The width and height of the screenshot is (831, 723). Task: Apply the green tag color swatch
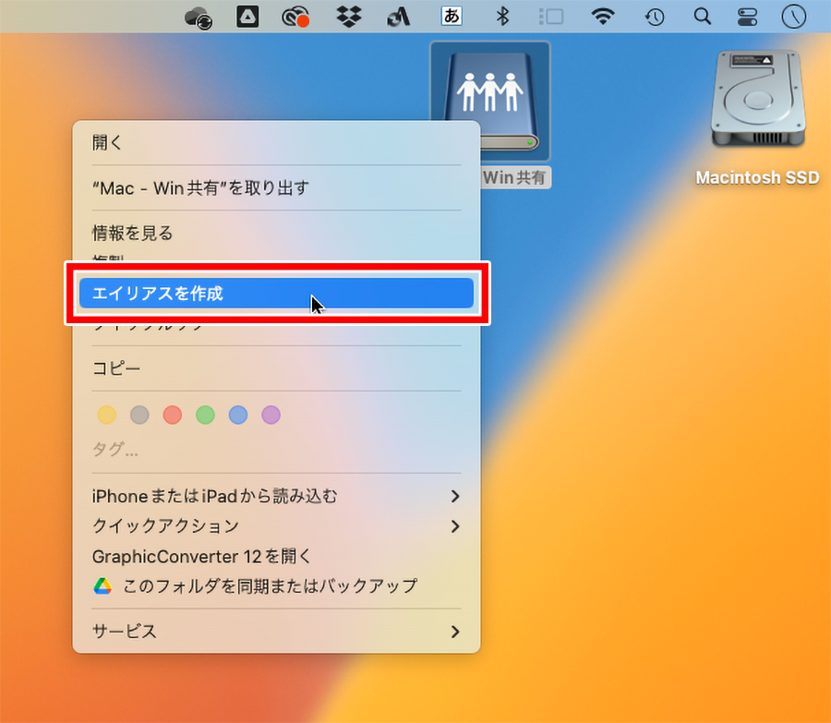pyautogui.click(x=205, y=415)
